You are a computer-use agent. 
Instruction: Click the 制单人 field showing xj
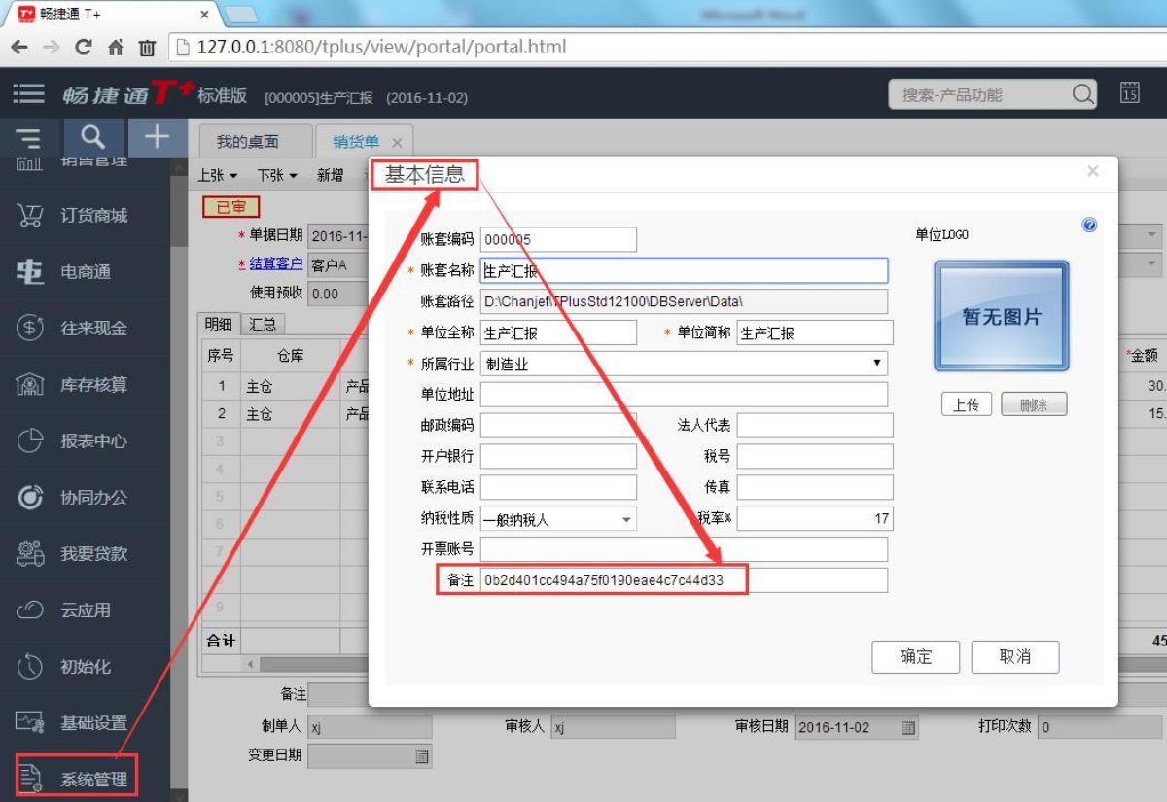point(370,728)
